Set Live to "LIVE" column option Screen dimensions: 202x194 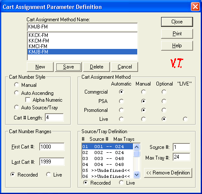(185, 119)
